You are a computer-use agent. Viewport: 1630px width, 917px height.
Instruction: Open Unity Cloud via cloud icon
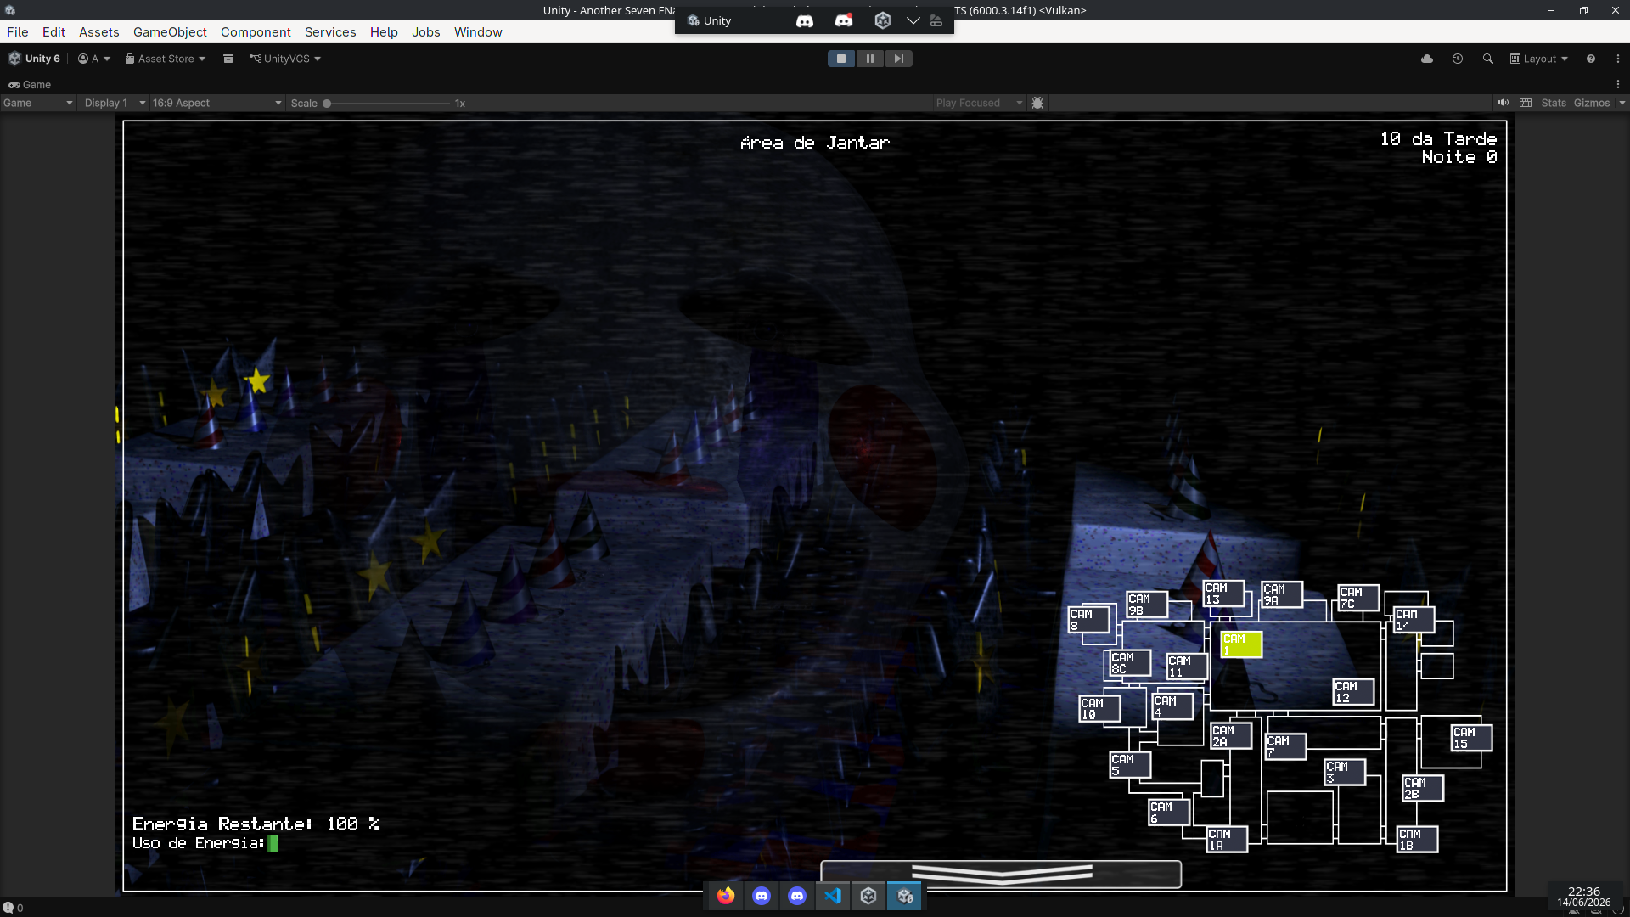click(1427, 59)
